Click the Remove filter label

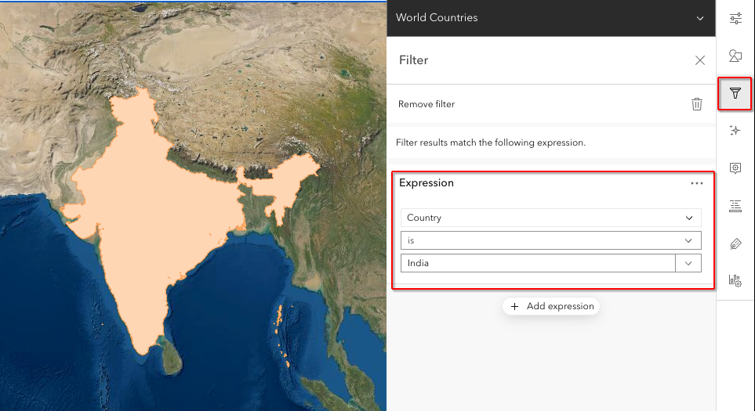(427, 104)
